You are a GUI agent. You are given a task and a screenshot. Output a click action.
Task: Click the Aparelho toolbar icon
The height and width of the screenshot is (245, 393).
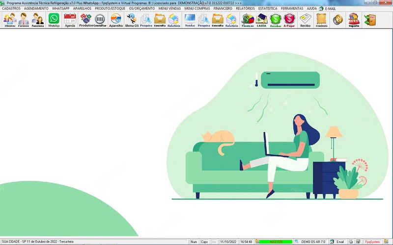[x=116, y=20]
